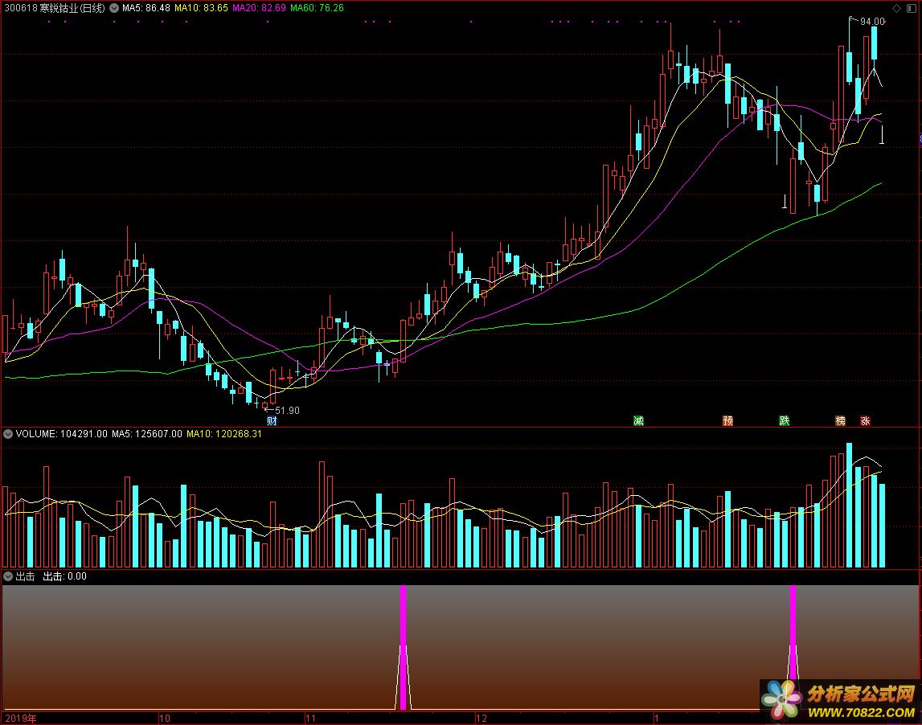This screenshot has width=922, height=725.
Task: Click the red 涨 event marker
Action: pyautogui.click(x=865, y=420)
